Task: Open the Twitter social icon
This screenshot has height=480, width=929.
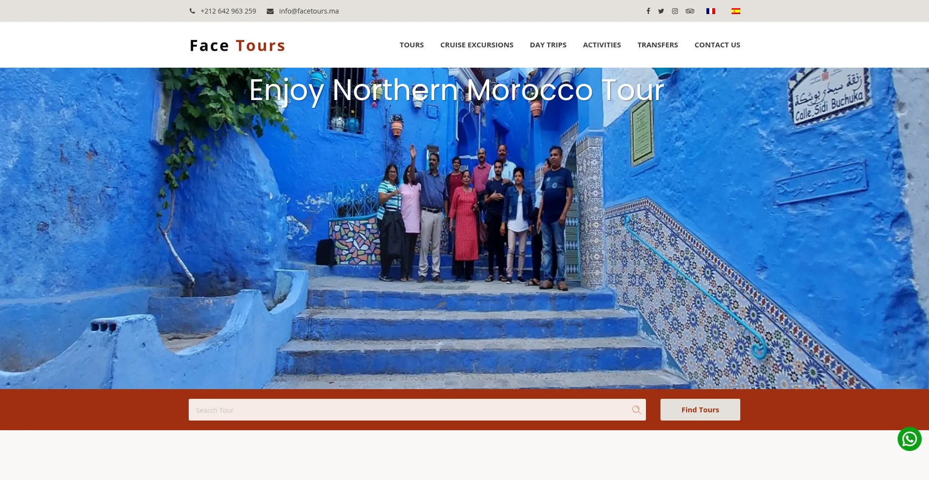Action: click(x=661, y=11)
